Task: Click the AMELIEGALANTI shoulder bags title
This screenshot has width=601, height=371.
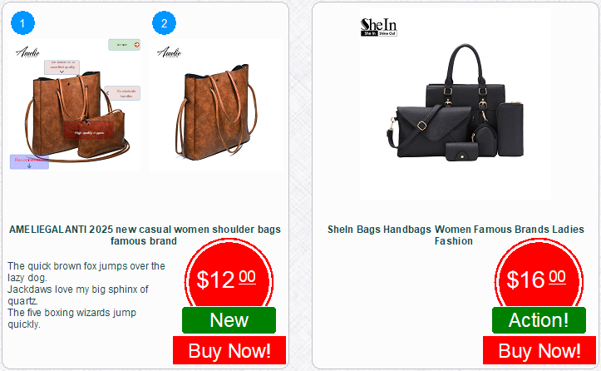Action: pos(145,235)
